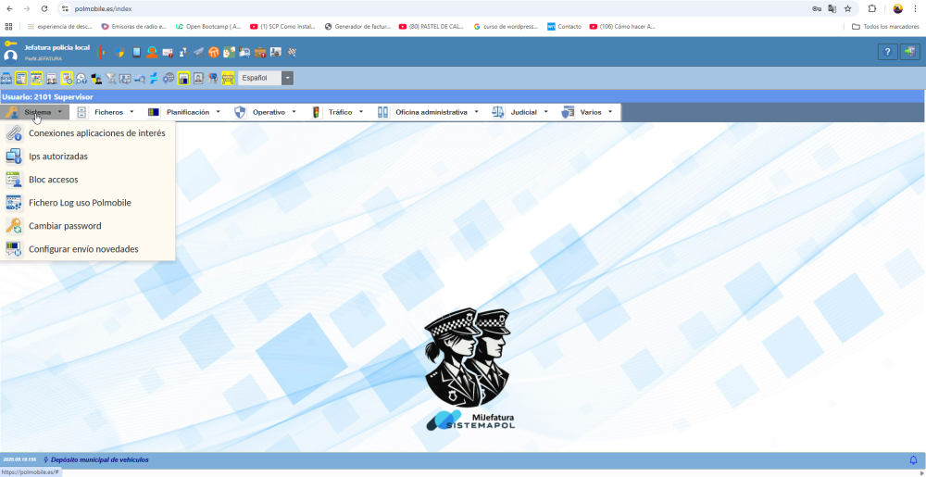Click the orange user avatar toolbar icon
This screenshot has height=477, width=926.
(152, 52)
